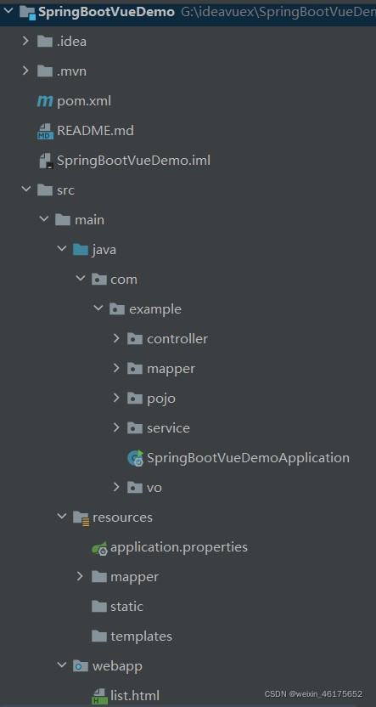The image size is (376, 707).
Task: Collapse the SpringBootVueDemo project root
Action: pyautogui.click(x=8, y=12)
